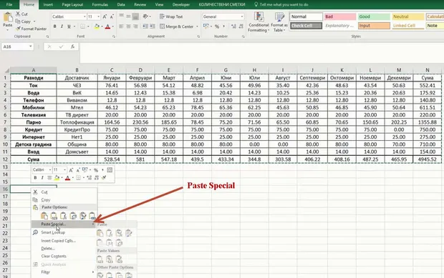Image resolution: width=444 pixels, height=278 pixels.
Task: Click mini toolbar Bold icon
Action: pyautogui.click(x=35, y=178)
